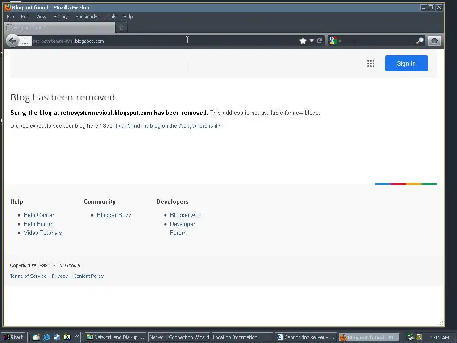Screen dimensions: 457x343
Task: Open the Windows Start menu
Action: click(13, 337)
